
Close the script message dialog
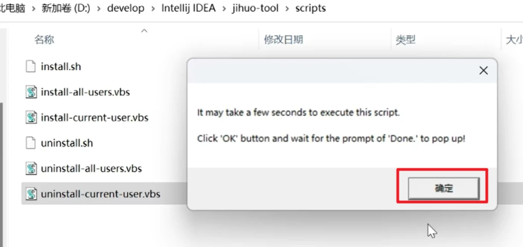click(x=483, y=71)
